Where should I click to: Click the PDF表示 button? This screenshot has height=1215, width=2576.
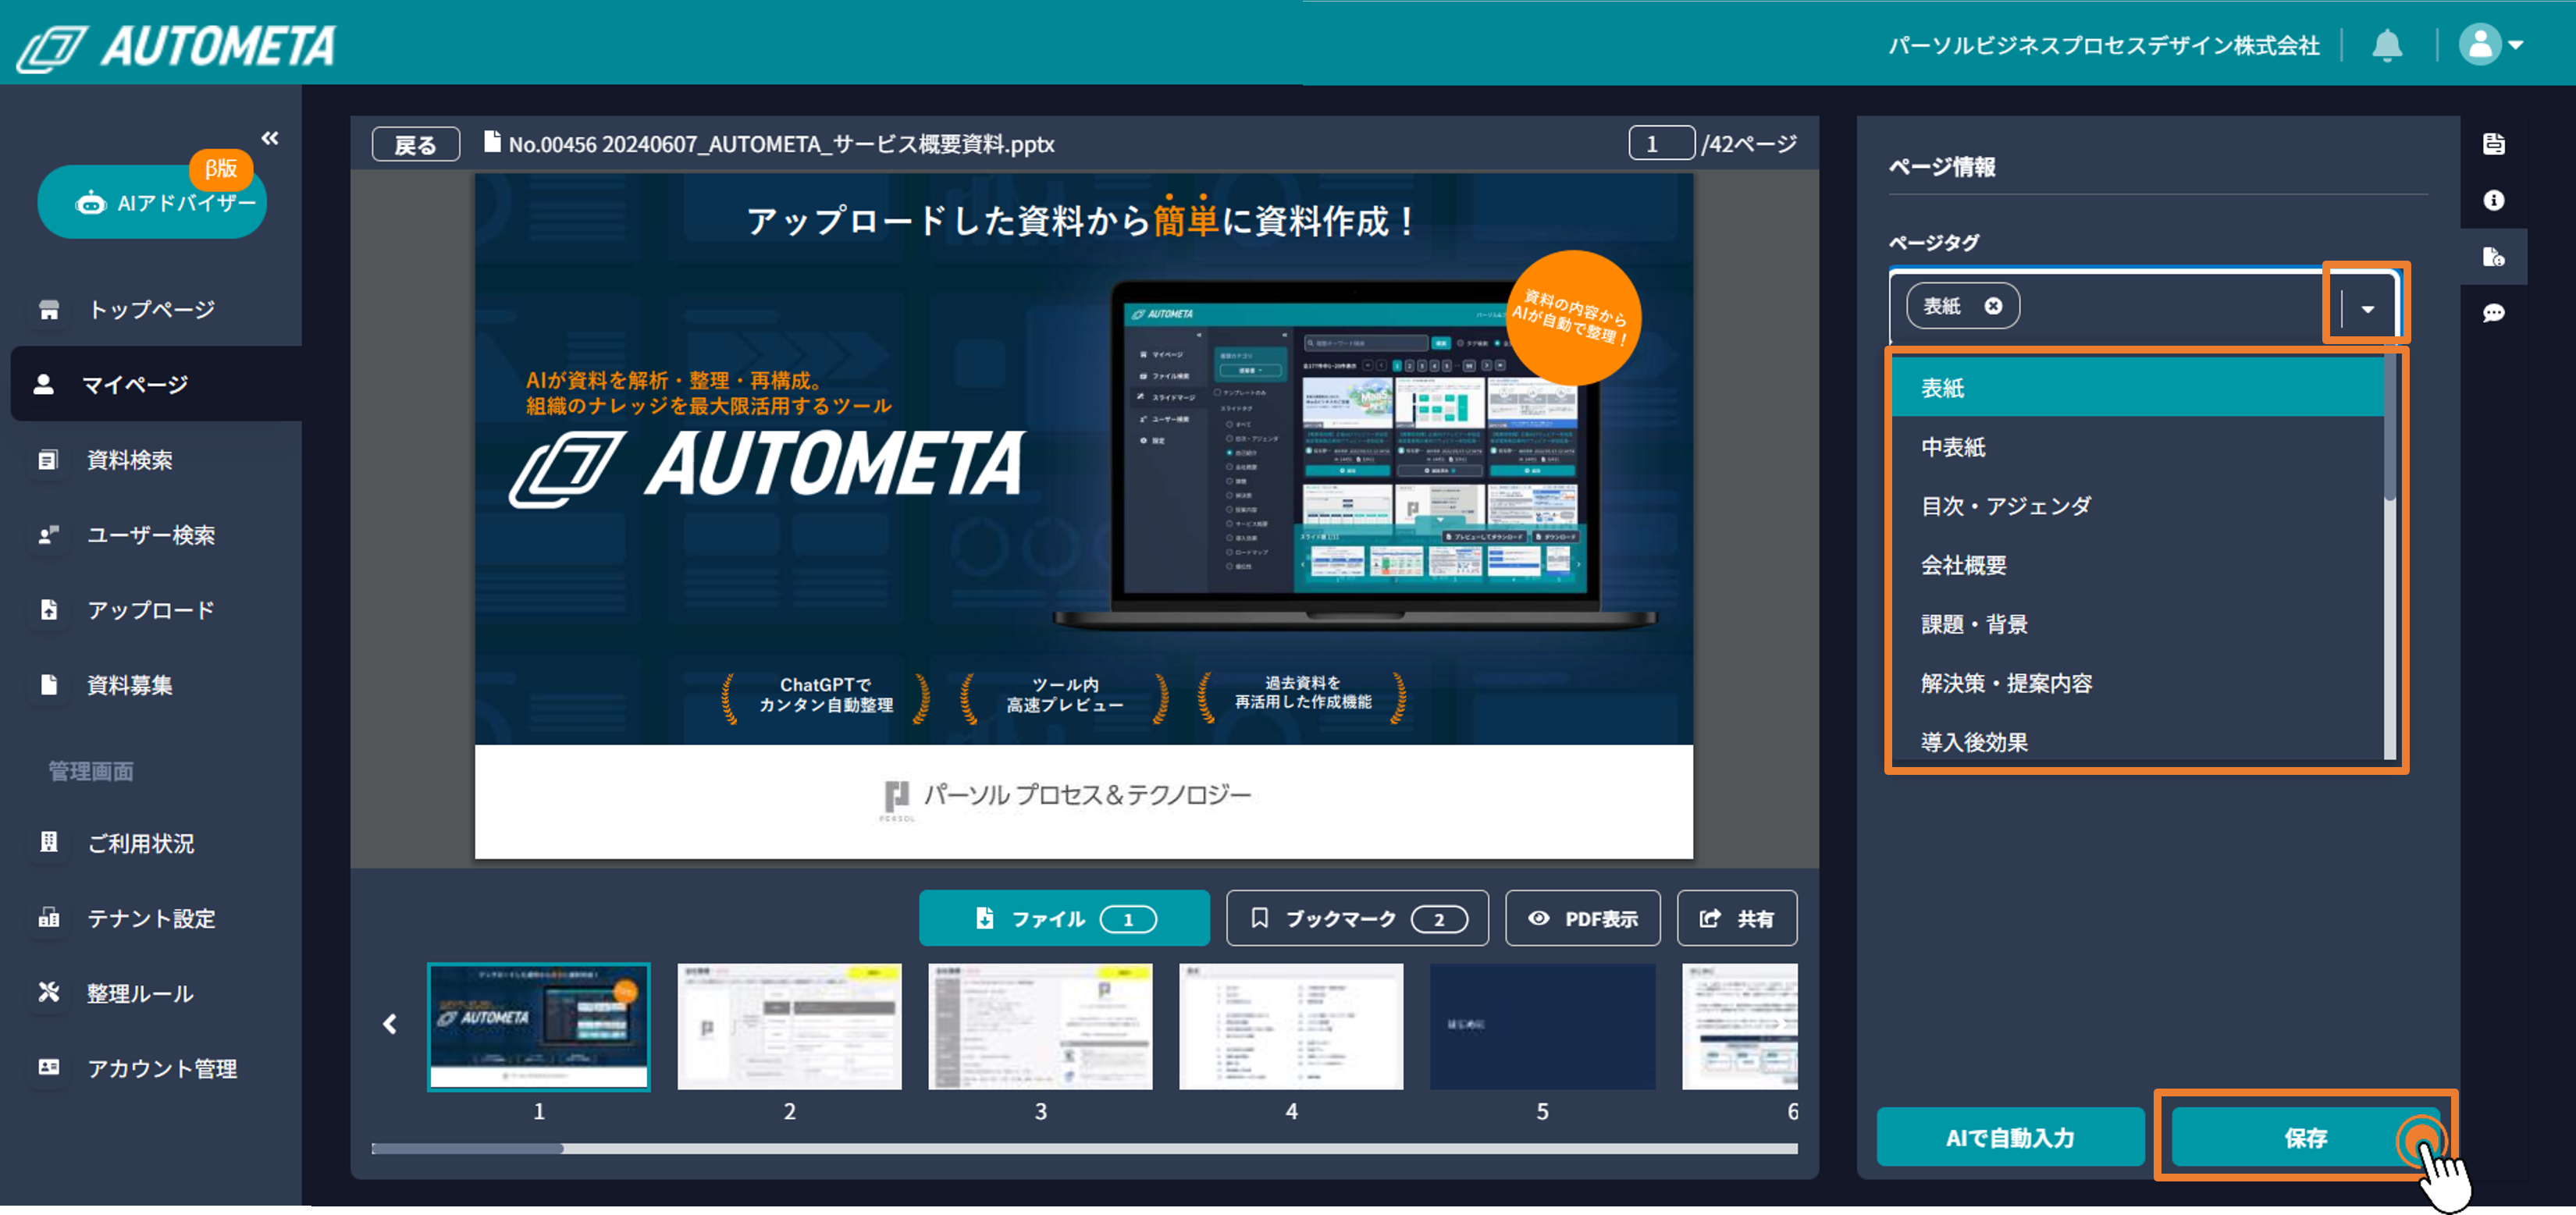[1582, 918]
